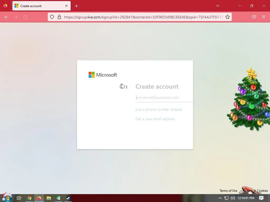Open the Terms of Use link
Viewport: 270px width, 202px height.
pos(229,191)
